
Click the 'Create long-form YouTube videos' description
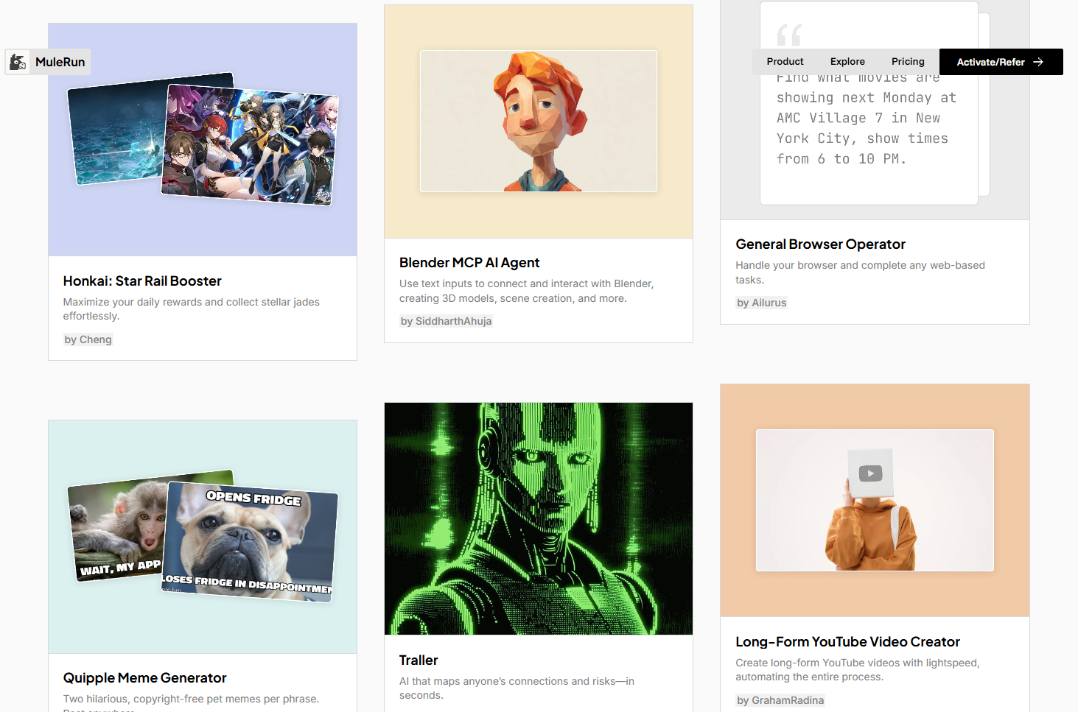857,670
